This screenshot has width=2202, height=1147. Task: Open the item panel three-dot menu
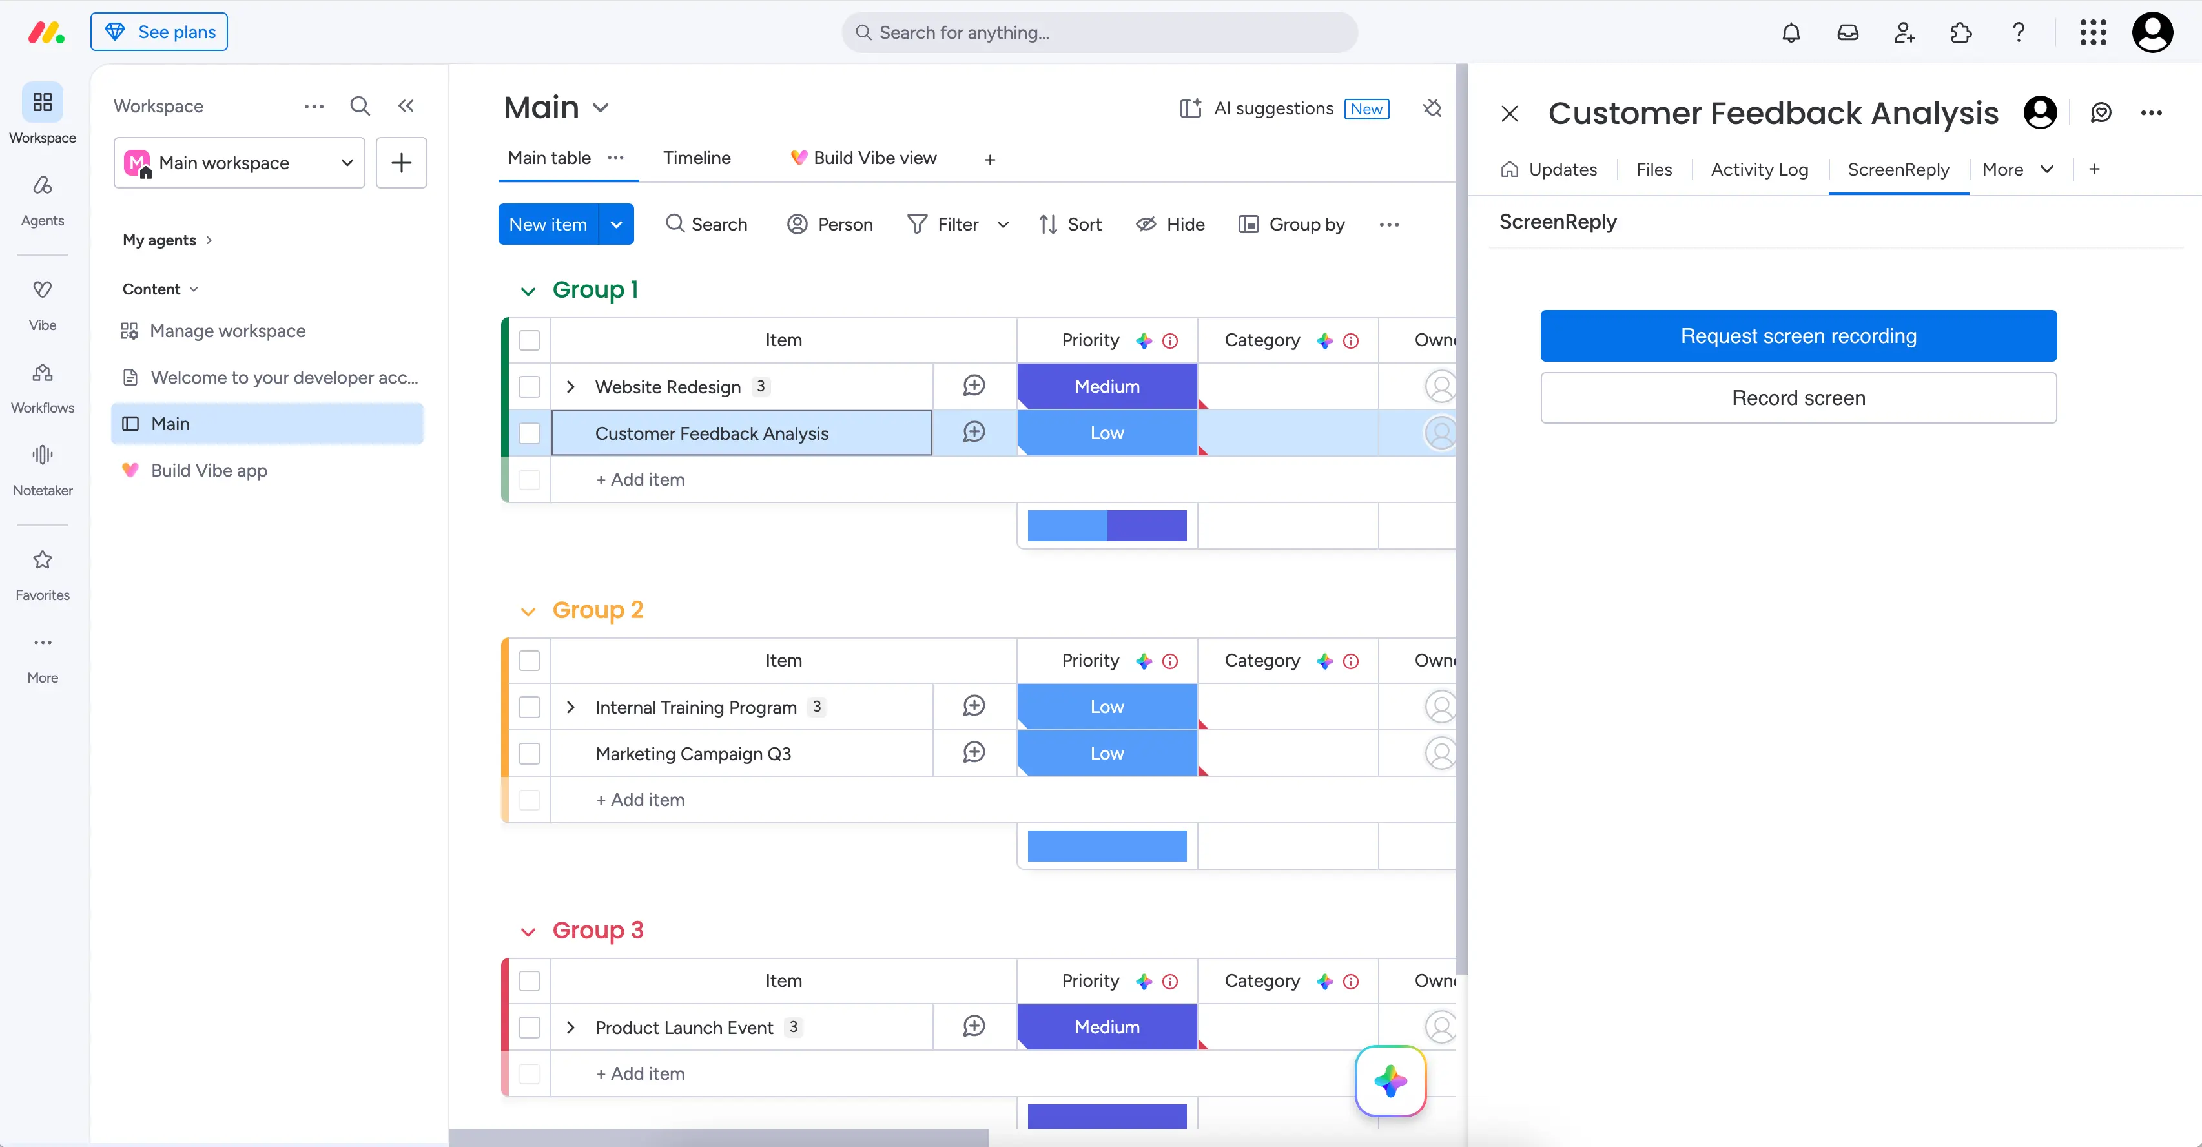[x=2152, y=112]
